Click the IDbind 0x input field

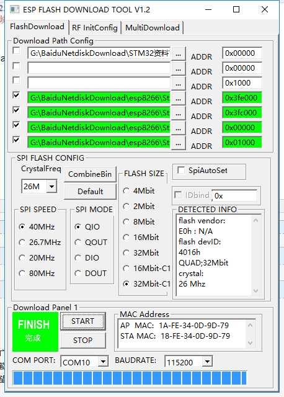coord(234,196)
